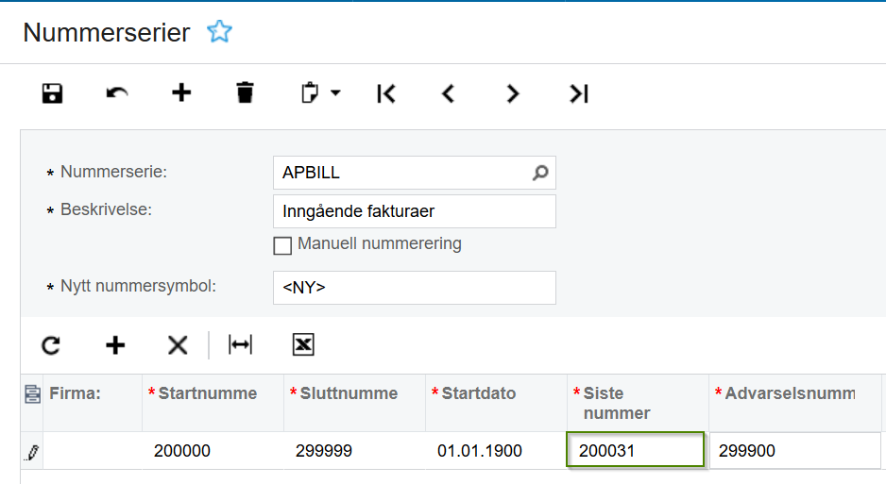886x484 pixels.
Task: Export the grid to Excel
Action: click(303, 344)
